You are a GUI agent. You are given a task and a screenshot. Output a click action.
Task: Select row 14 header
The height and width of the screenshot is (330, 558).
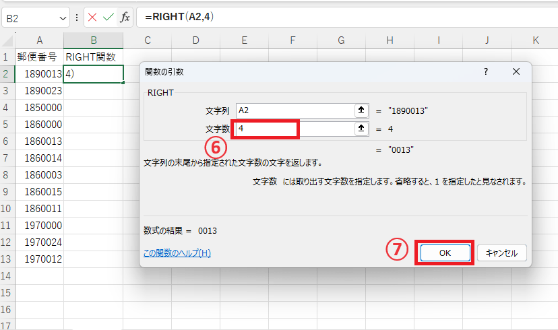click(7, 276)
